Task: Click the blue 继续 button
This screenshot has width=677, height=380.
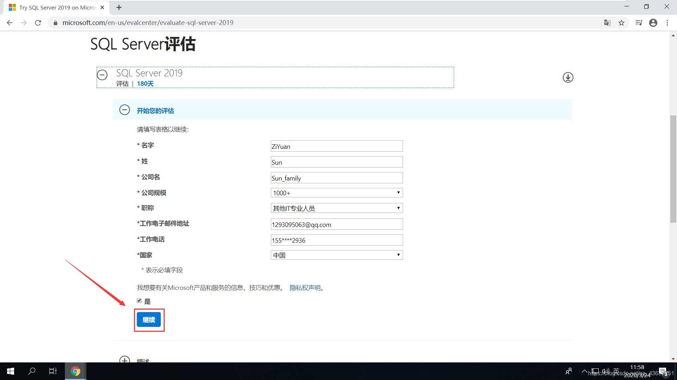Action: [149, 320]
